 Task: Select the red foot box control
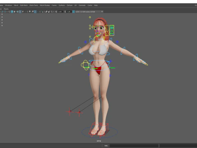(99, 130)
